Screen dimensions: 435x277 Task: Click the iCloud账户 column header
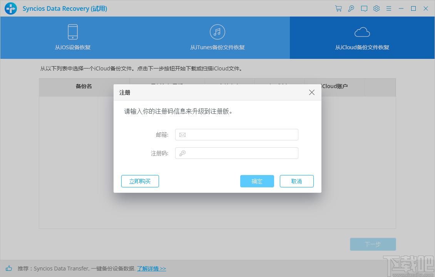(335, 86)
